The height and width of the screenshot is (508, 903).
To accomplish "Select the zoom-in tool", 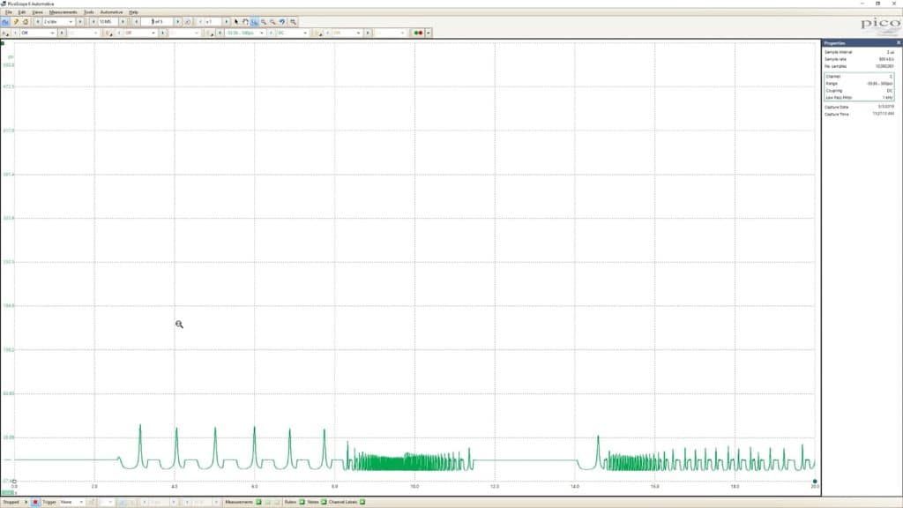I will [264, 22].
